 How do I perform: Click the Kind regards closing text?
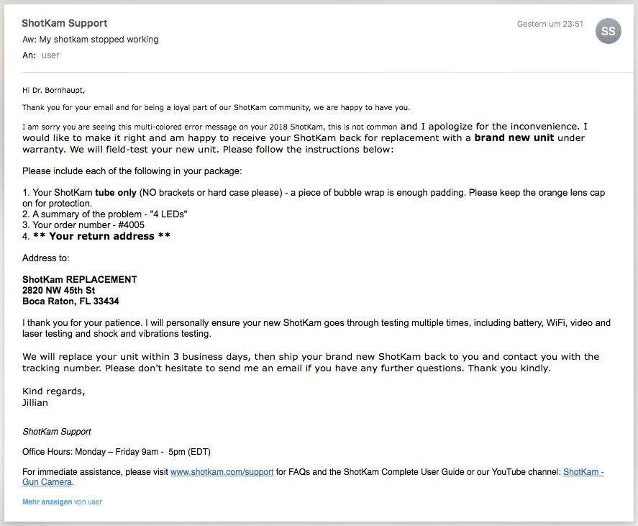[54, 391]
